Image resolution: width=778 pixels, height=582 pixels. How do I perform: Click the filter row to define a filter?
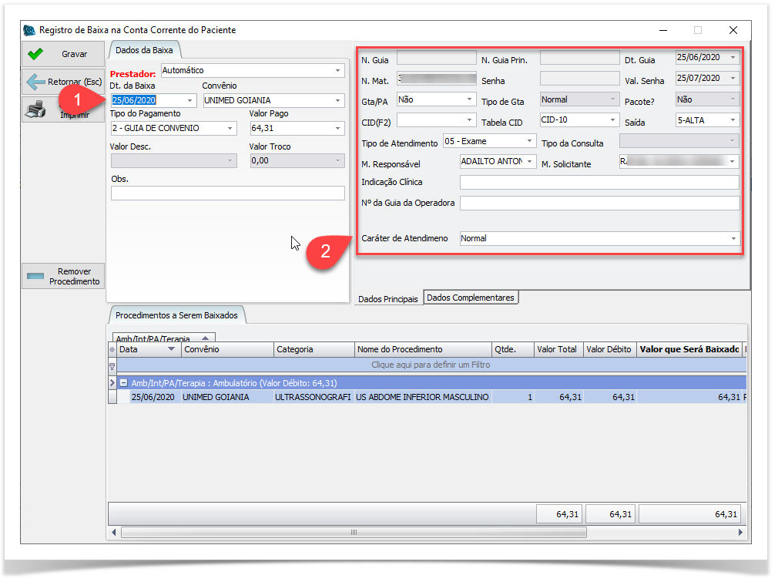click(430, 365)
